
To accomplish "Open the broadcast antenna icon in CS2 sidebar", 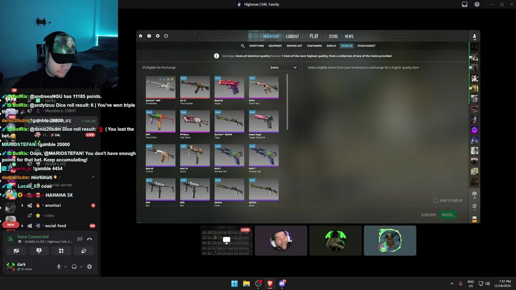I will [x=474, y=194].
